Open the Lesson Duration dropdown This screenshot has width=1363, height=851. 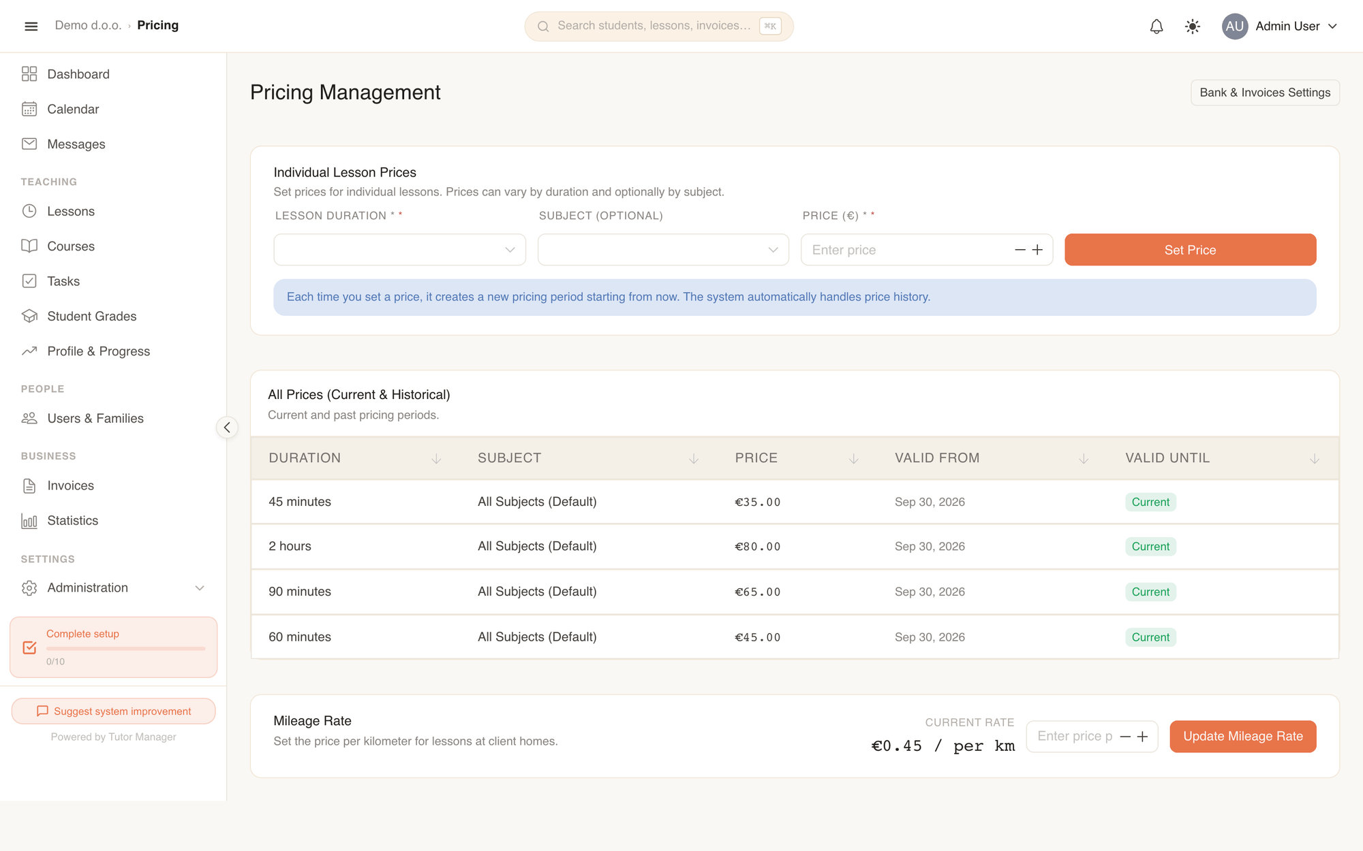click(x=399, y=250)
